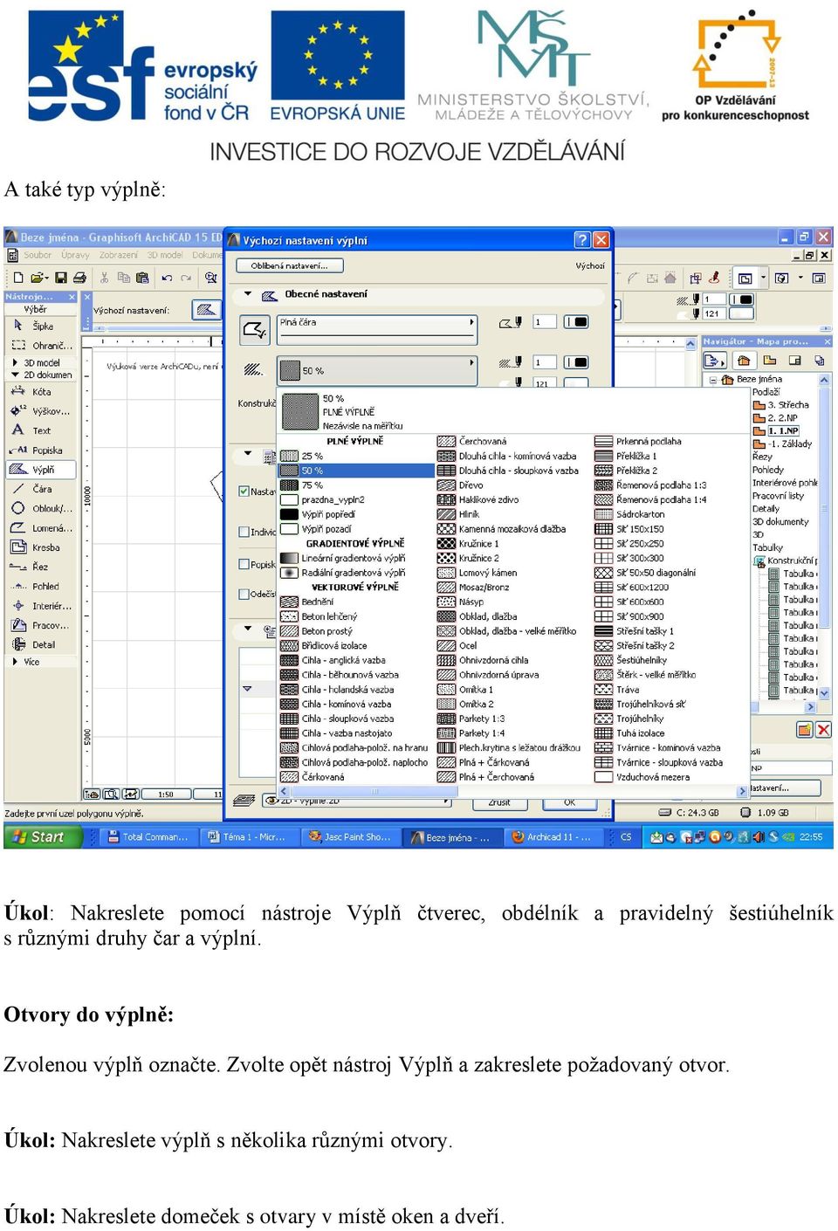Click the Undo toolbar icon
The width and height of the screenshot is (838, 1231).
(x=167, y=278)
